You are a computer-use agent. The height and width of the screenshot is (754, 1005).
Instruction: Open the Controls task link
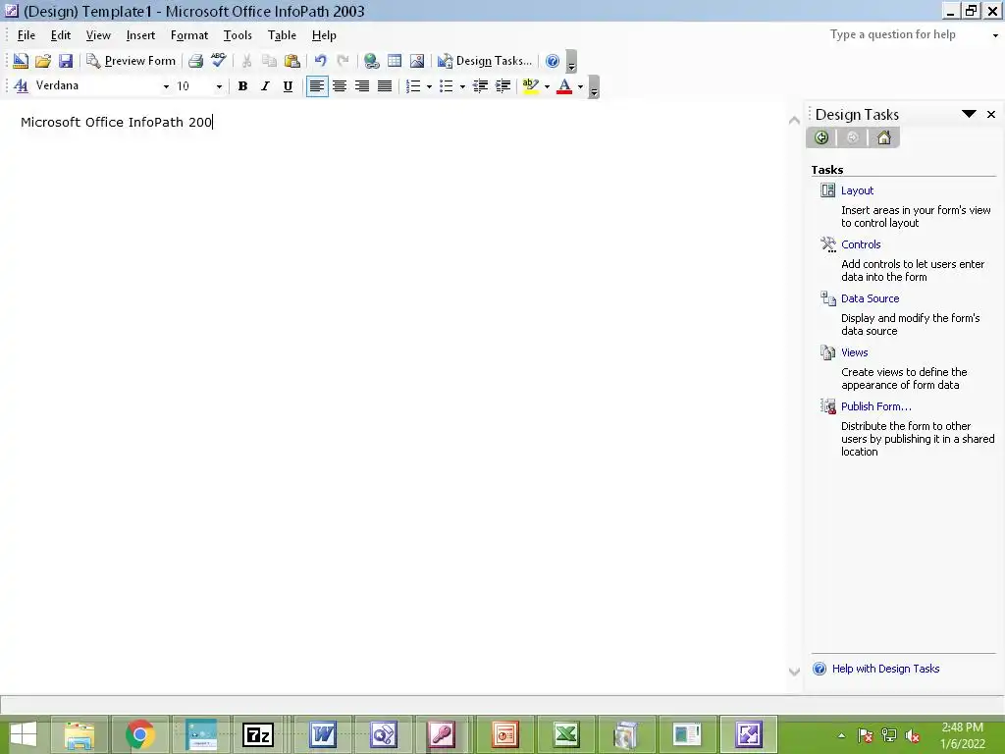coord(861,244)
